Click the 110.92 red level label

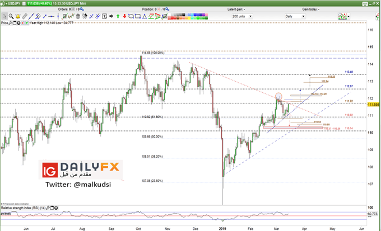pyautogui.click(x=349, y=115)
